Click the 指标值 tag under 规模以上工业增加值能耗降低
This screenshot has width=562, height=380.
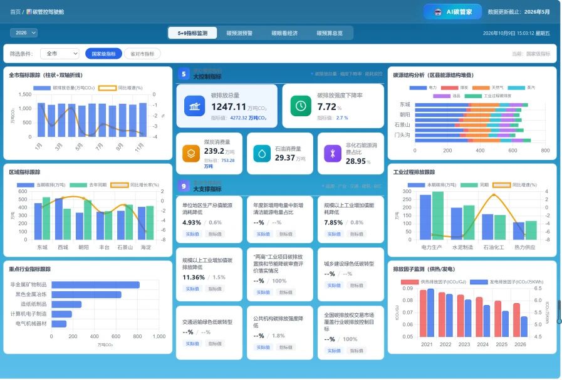tap(356, 234)
